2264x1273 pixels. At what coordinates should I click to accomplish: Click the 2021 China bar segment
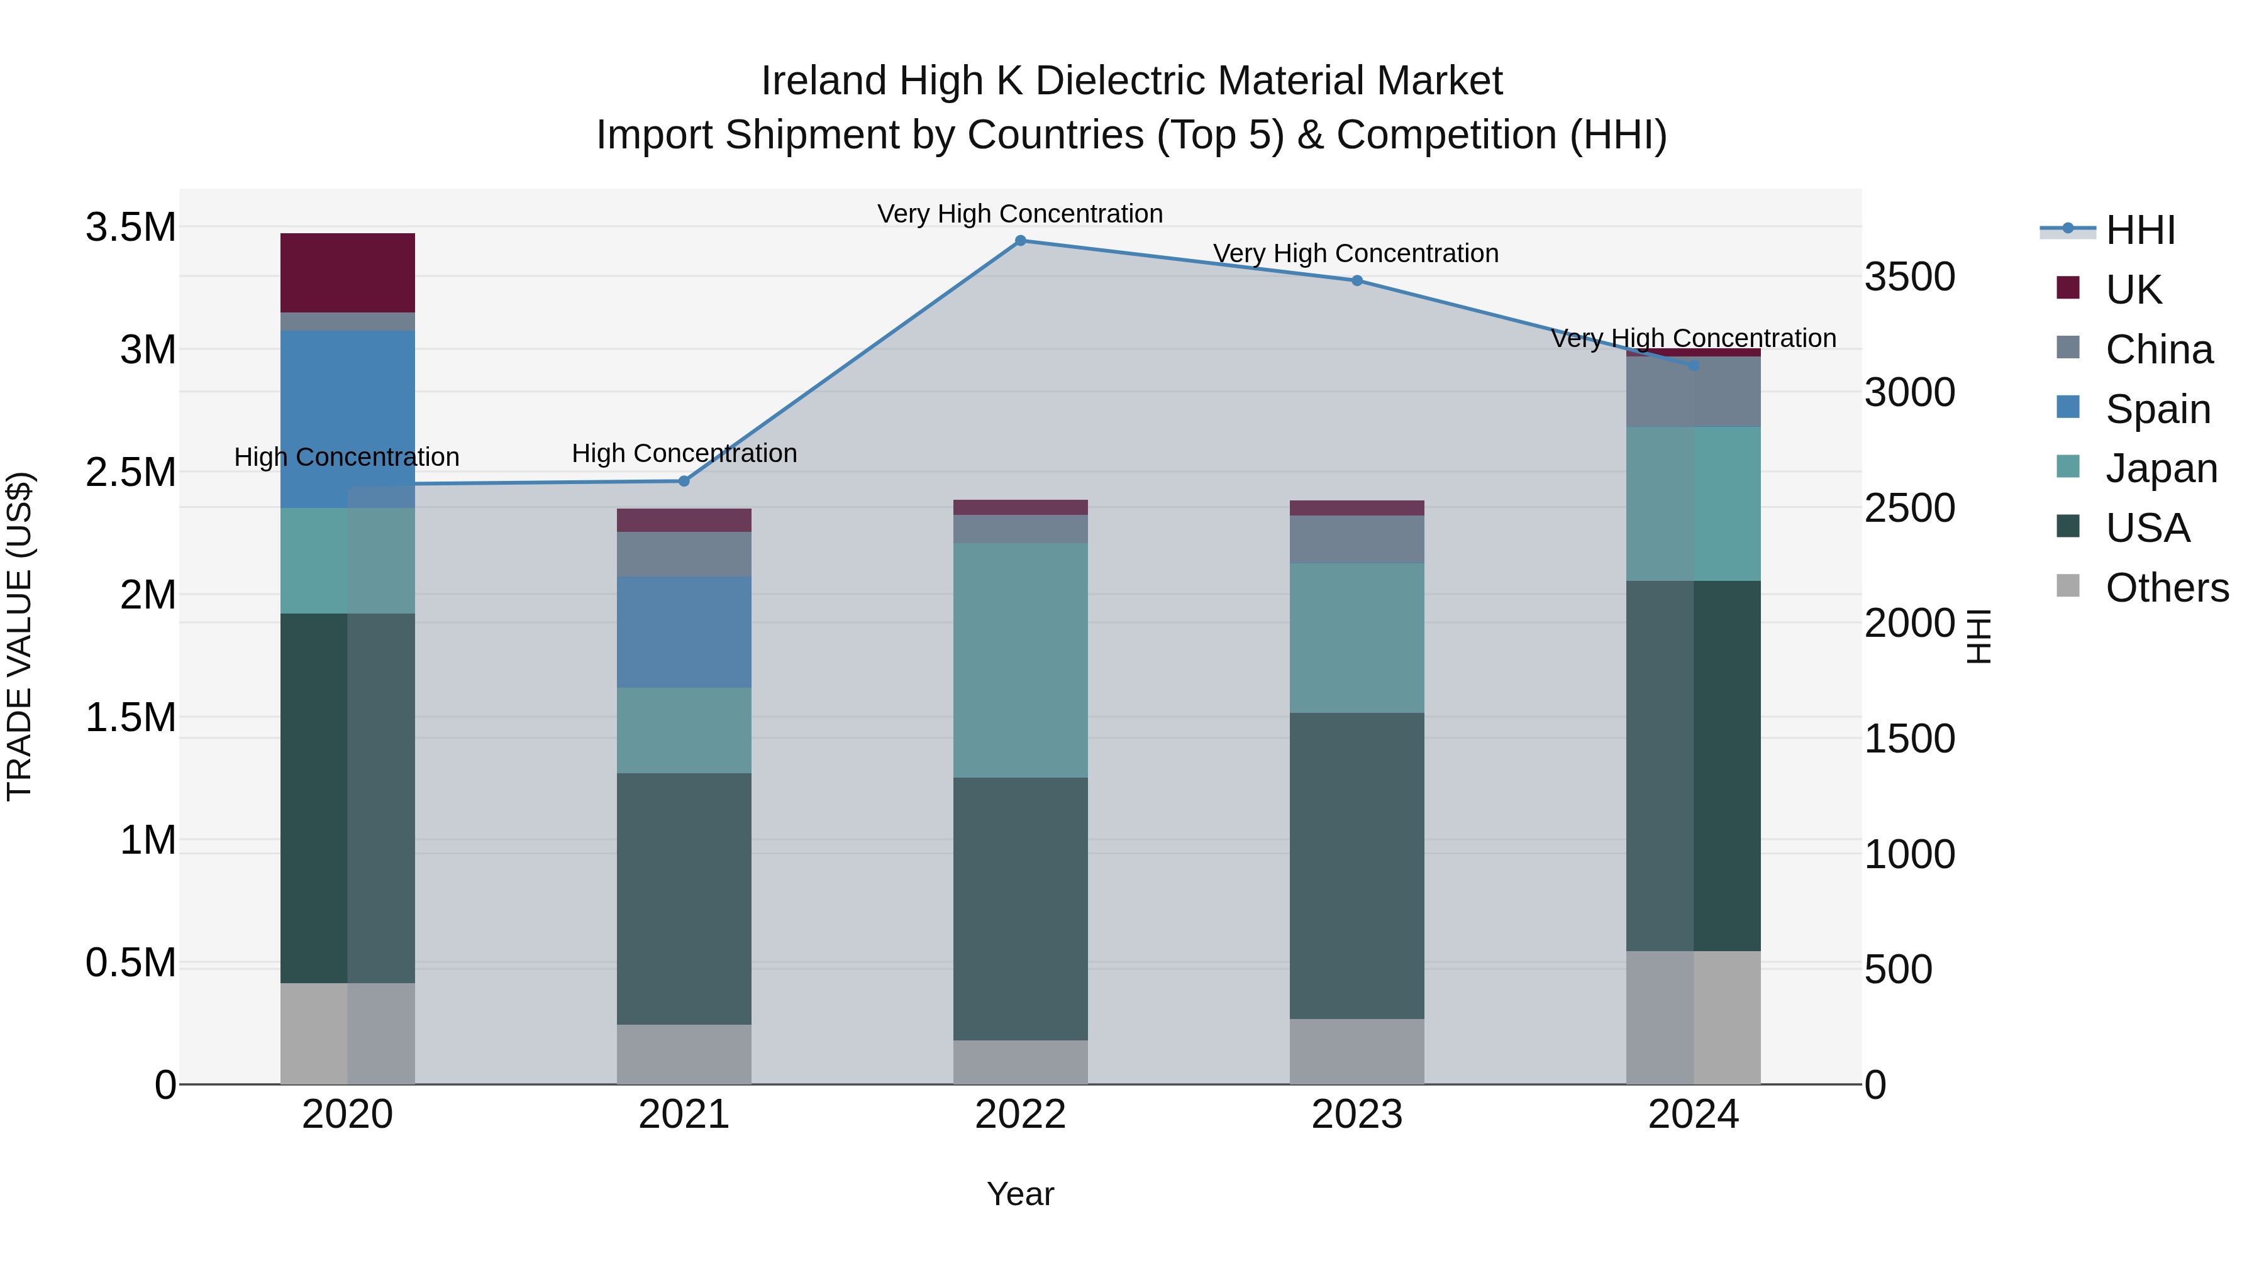684,554
